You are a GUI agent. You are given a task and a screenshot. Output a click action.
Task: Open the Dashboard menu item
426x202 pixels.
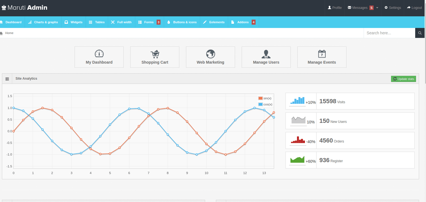click(x=12, y=22)
